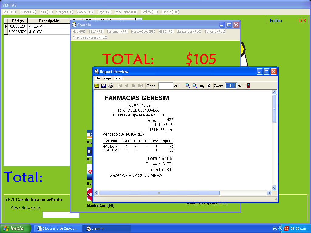Image resolution: width=311 pixels, height=233 pixels.
Task: Click the Clave del artículo text box
Action: [x=61, y=215]
